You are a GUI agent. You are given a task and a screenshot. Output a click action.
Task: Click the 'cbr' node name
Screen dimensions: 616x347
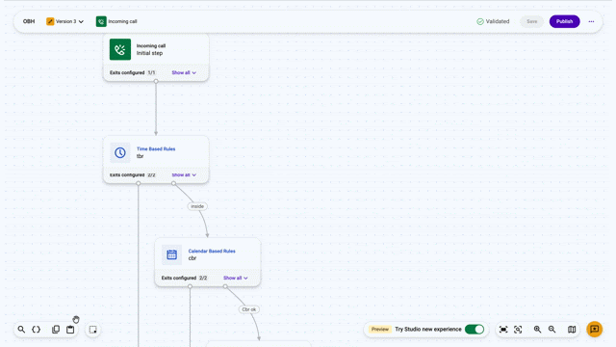(x=192, y=258)
